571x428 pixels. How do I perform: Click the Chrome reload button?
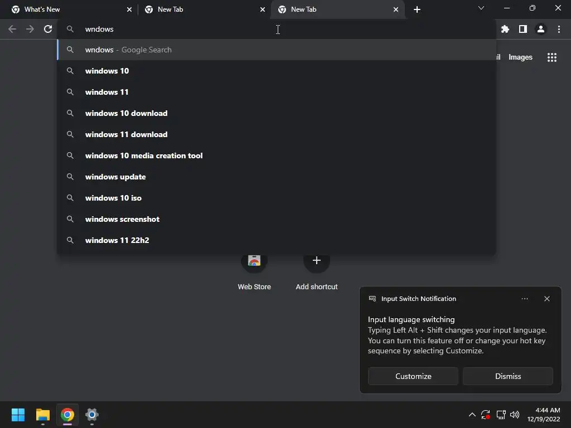(48, 29)
